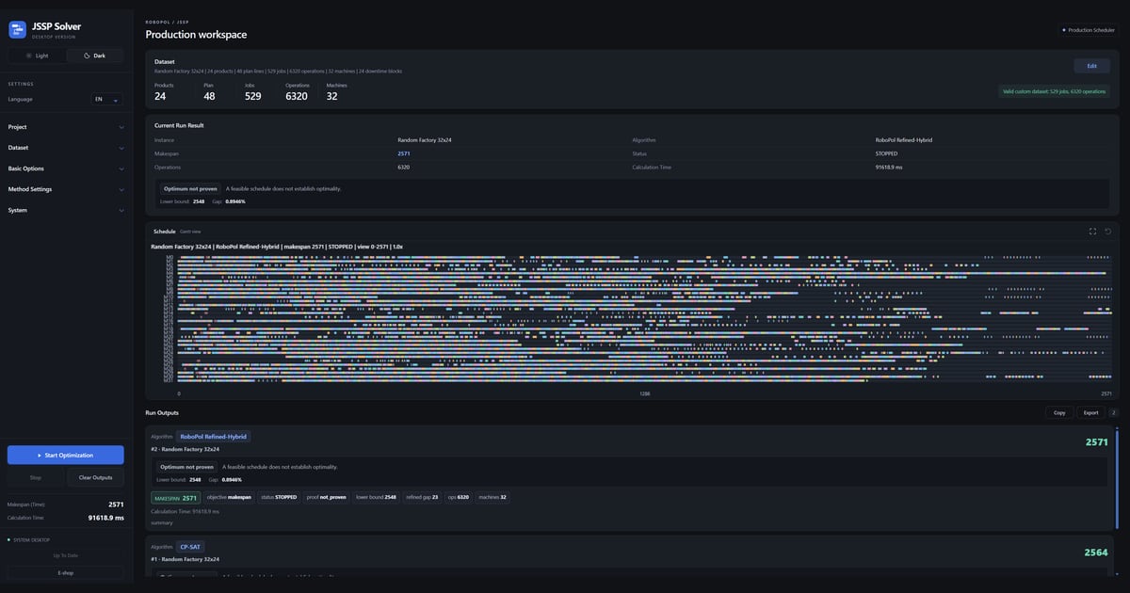Viewport: 1130px width, 593px height.
Task: Click the Edit dataset button
Action: [x=1091, y=66]
